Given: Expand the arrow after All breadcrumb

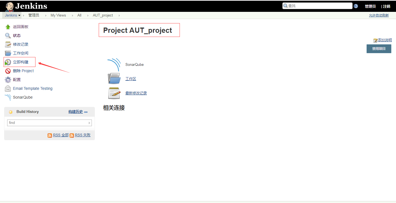Looking at the screenshot, I should [x=88, y=15].
